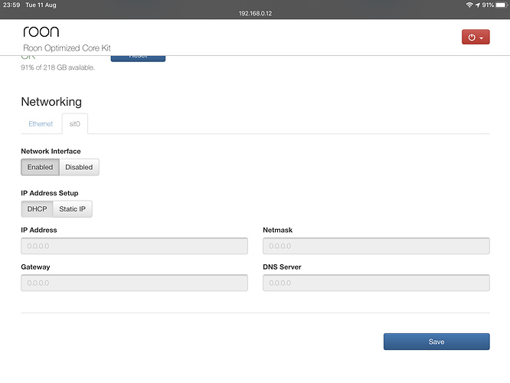Open the red power options dropdown
This screenshot has width=510, height=383.
coord(476,37)
